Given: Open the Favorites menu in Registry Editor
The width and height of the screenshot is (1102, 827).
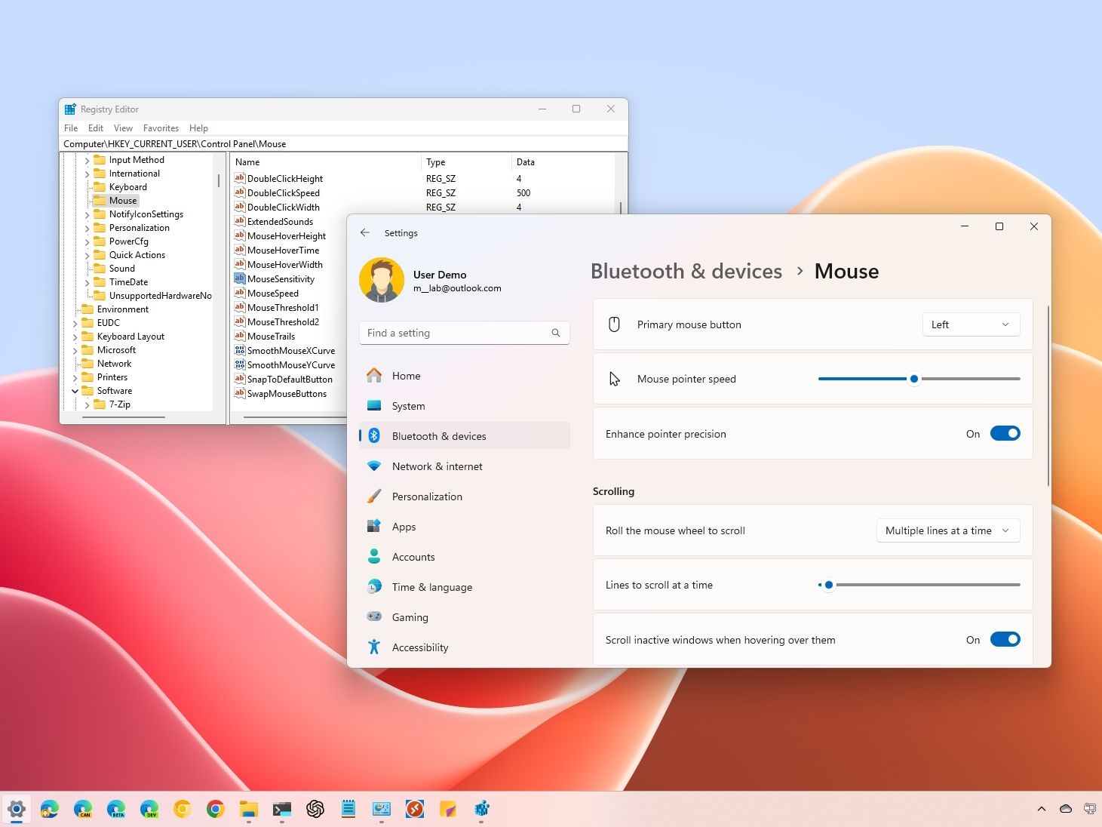Looking at the screenshot, I should [161, 128].
